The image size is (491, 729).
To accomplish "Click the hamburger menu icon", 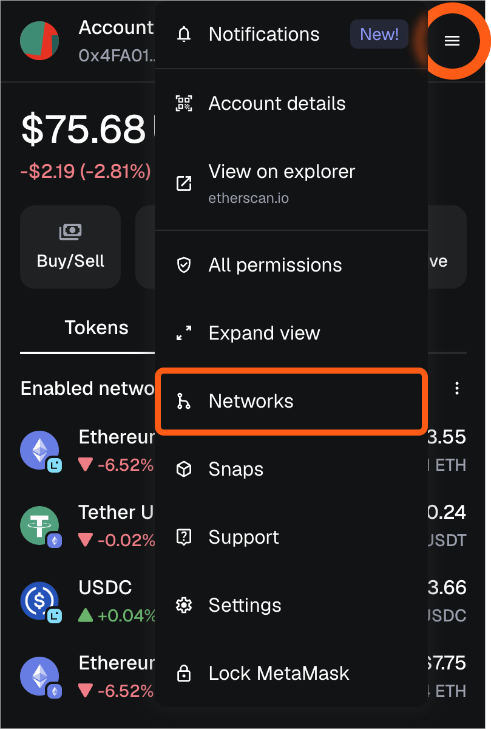I will [x=452, y=41].
